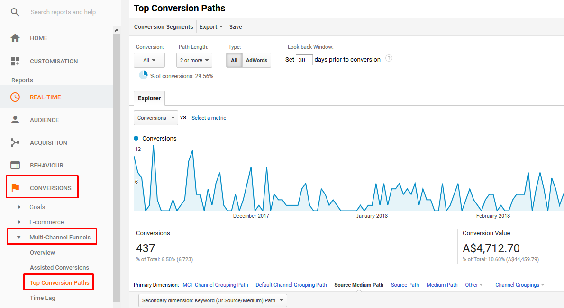This screenshot has width=564, height=308.
Task: Open the Path Length '2 or more' dropdown
Action: [x=194, y=60]
